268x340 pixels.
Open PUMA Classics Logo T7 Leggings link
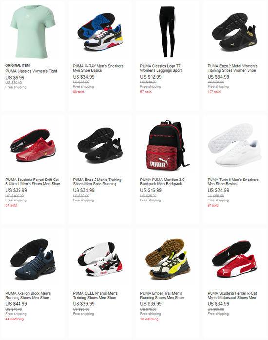pyautogui.click(x=161, y=68)
